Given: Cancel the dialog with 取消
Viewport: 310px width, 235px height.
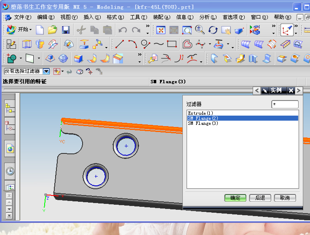Looking at the screenshot, I should pyautogui.click(x=285, y=198).
